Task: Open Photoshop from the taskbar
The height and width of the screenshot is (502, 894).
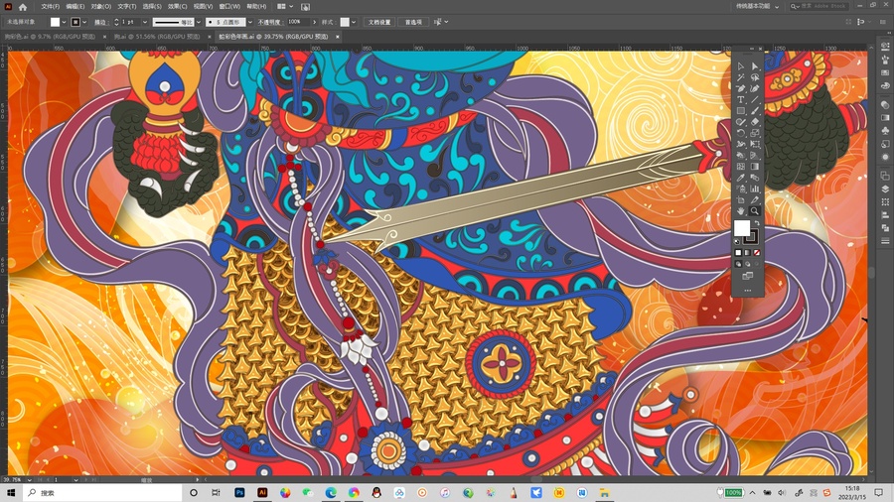Action: tap(239, 492)
